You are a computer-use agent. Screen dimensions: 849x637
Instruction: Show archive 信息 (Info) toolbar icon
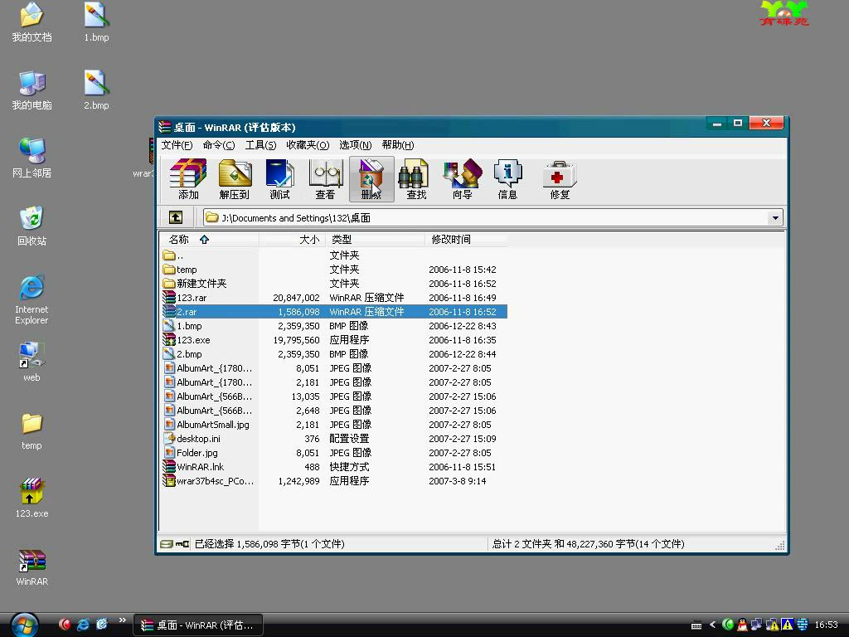pyautogui.click(x=507, y=179)
